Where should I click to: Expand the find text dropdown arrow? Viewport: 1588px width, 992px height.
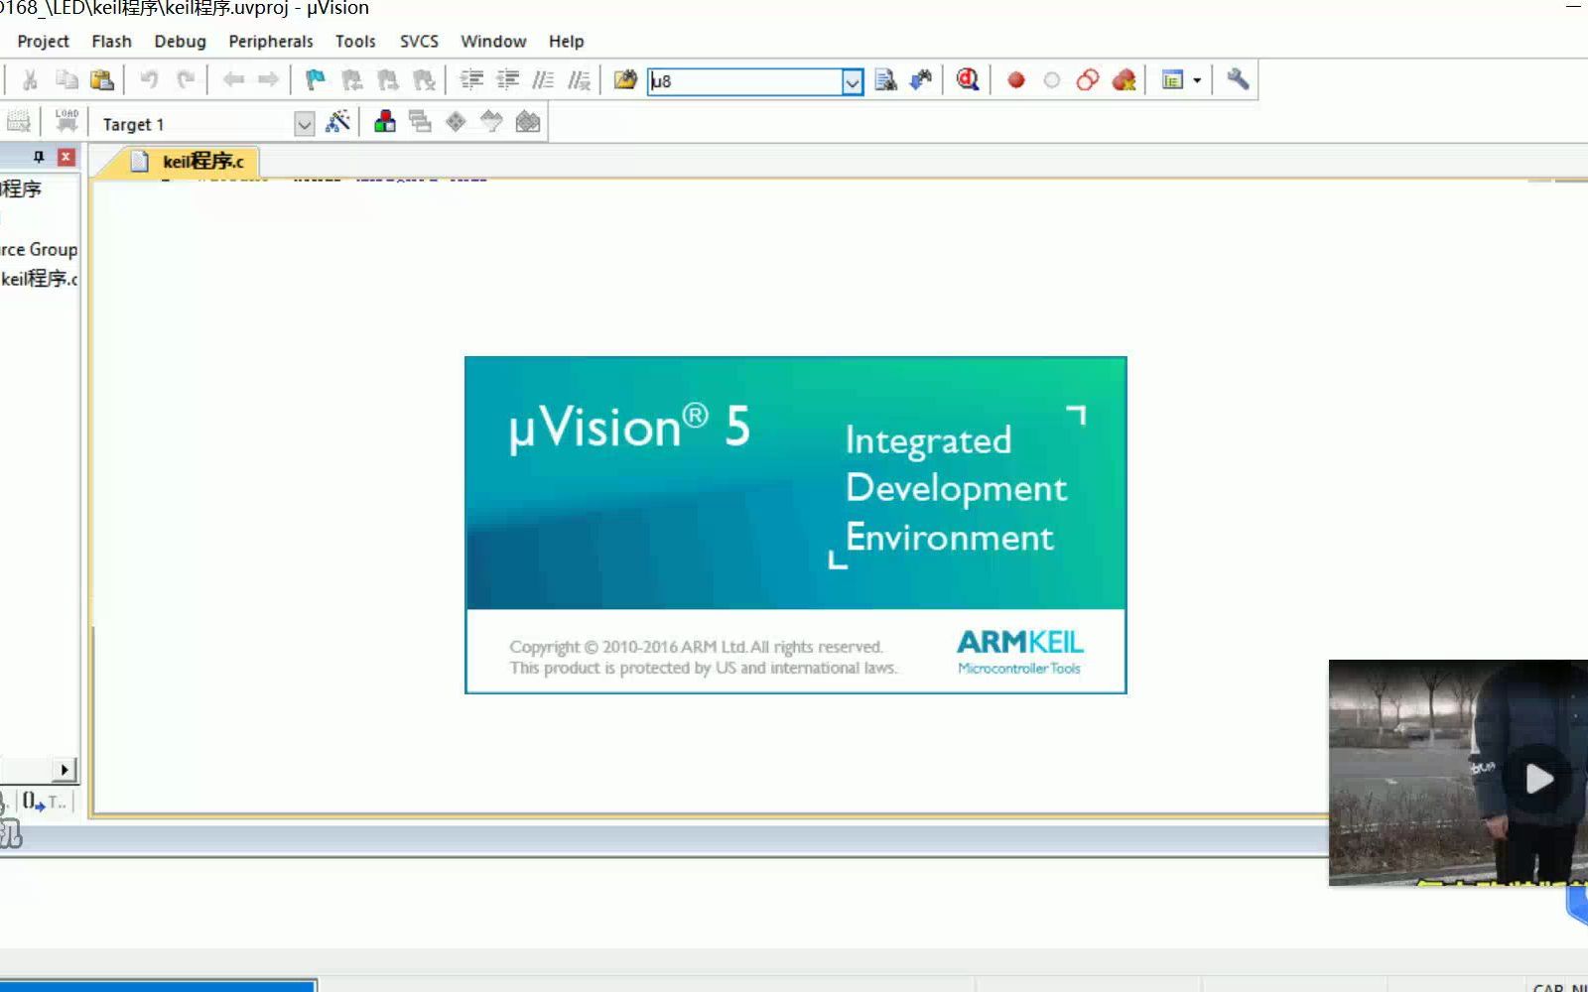[853, 82]
